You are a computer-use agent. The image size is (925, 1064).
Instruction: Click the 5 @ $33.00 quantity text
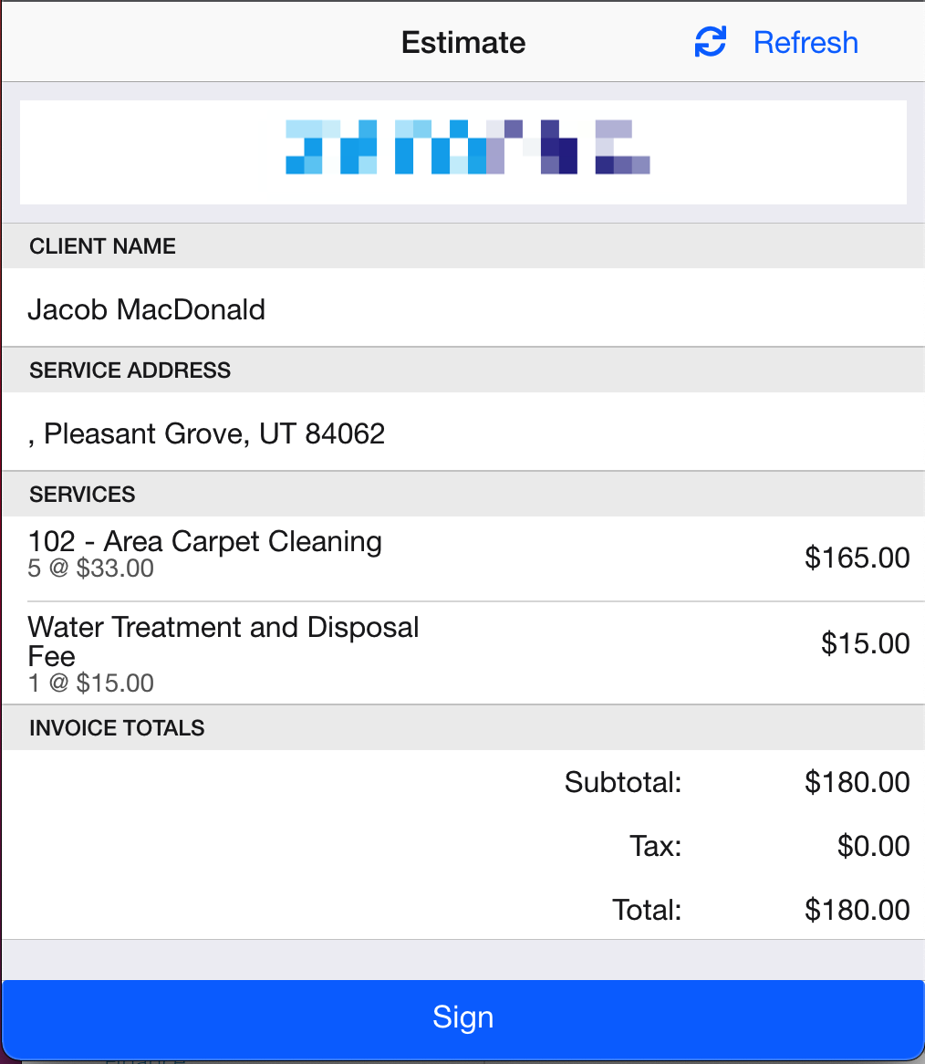tap(91, 569)
